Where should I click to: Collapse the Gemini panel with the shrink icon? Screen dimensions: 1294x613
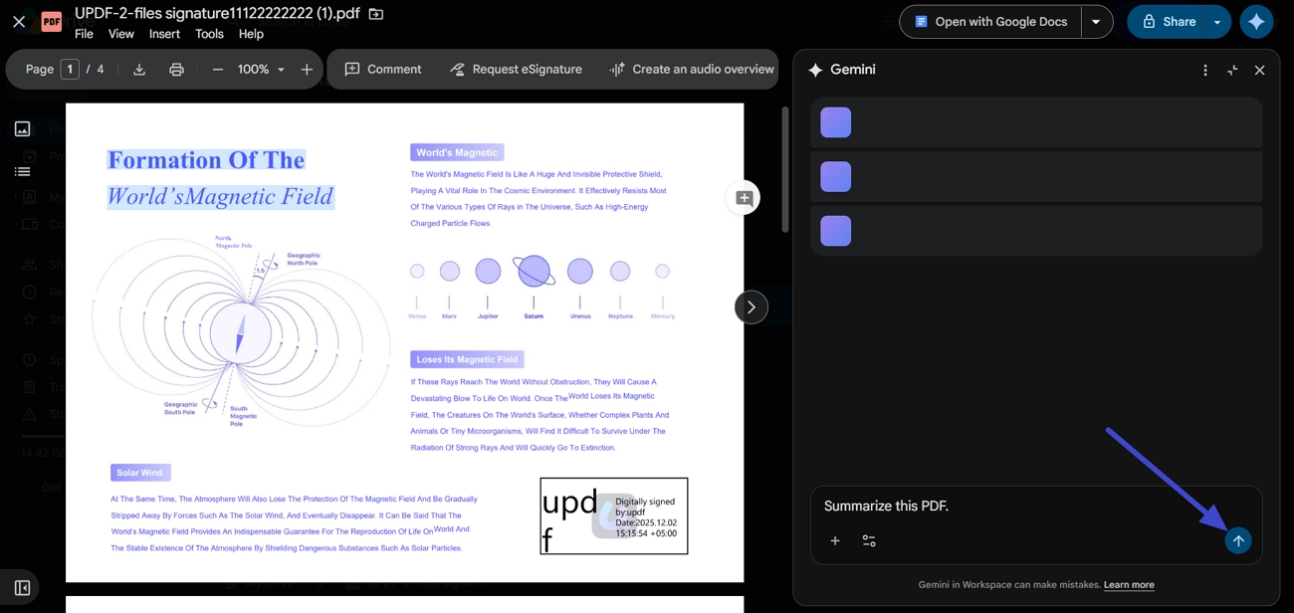coord(1232,71)
